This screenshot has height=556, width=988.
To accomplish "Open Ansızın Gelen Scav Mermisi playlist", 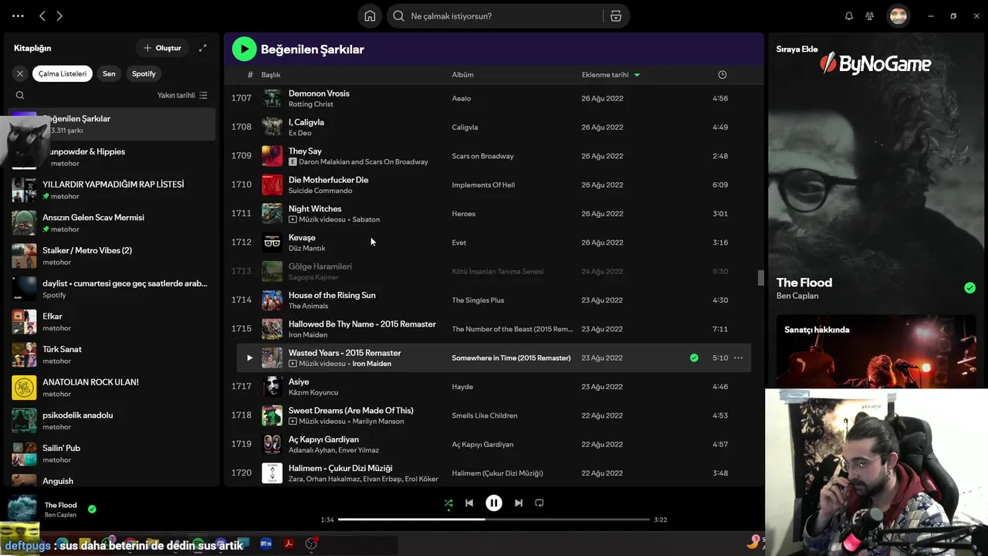I will [112, 223].
